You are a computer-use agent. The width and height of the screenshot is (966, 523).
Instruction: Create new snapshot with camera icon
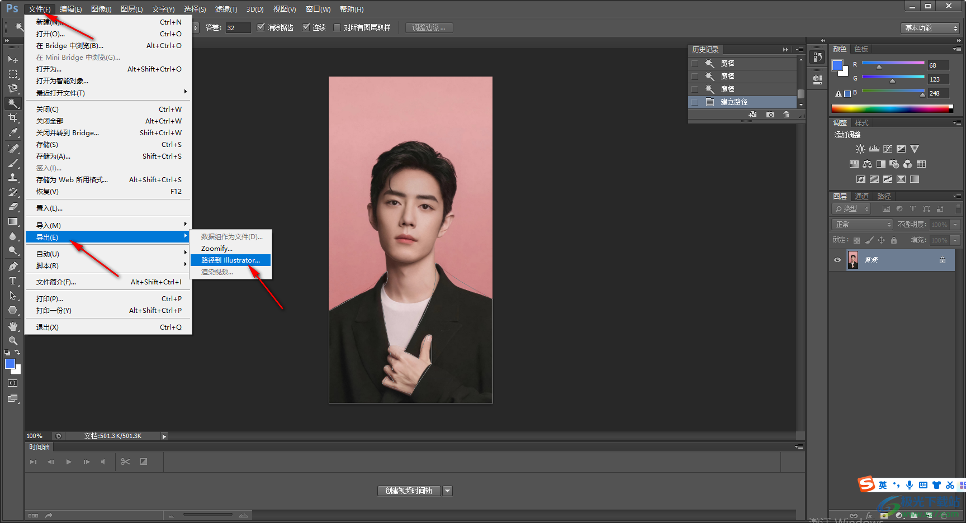coord(770,115)
